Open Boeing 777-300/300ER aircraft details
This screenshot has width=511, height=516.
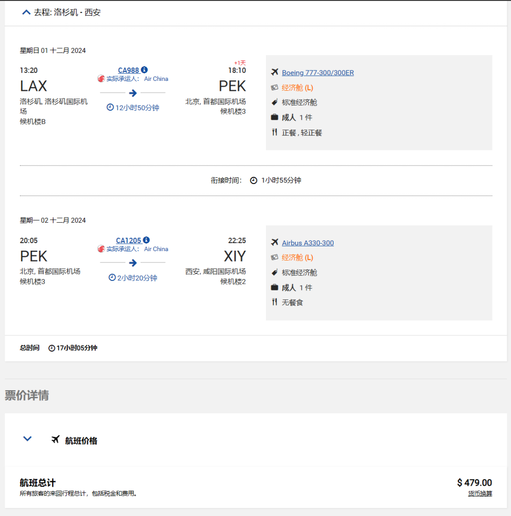[x=318, y=73]
